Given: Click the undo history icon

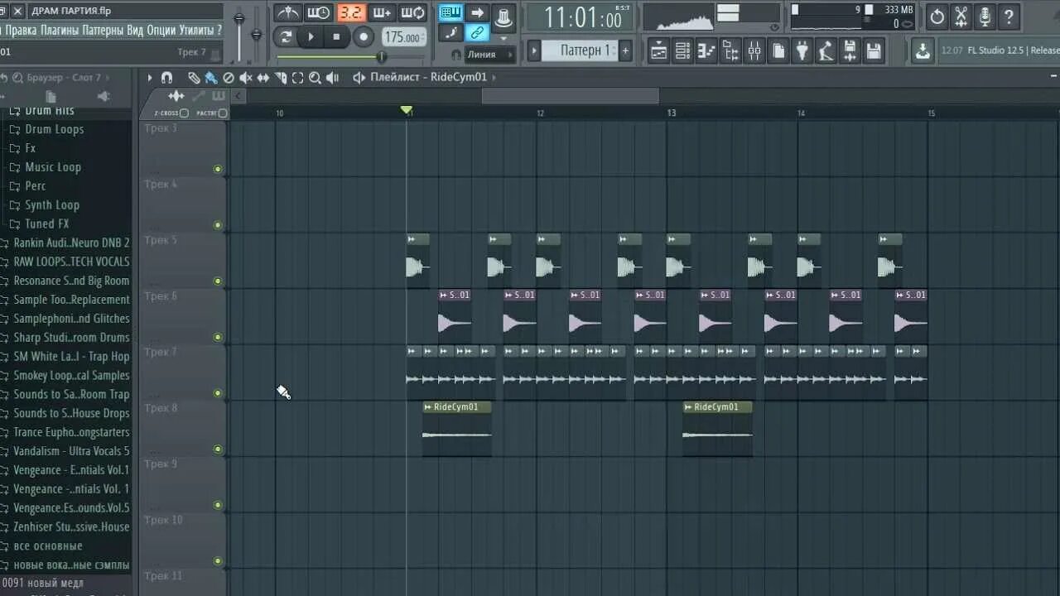Looking at the screenshot, I should tap(937, 16).
